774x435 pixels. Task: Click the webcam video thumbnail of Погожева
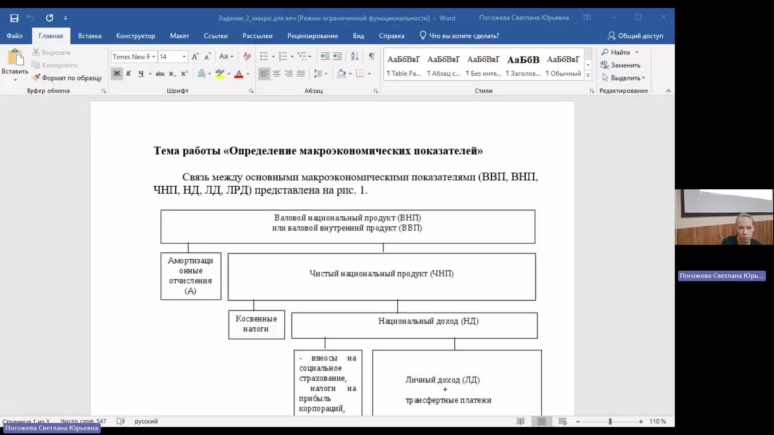pyautogui.click(x=724, y=217)
